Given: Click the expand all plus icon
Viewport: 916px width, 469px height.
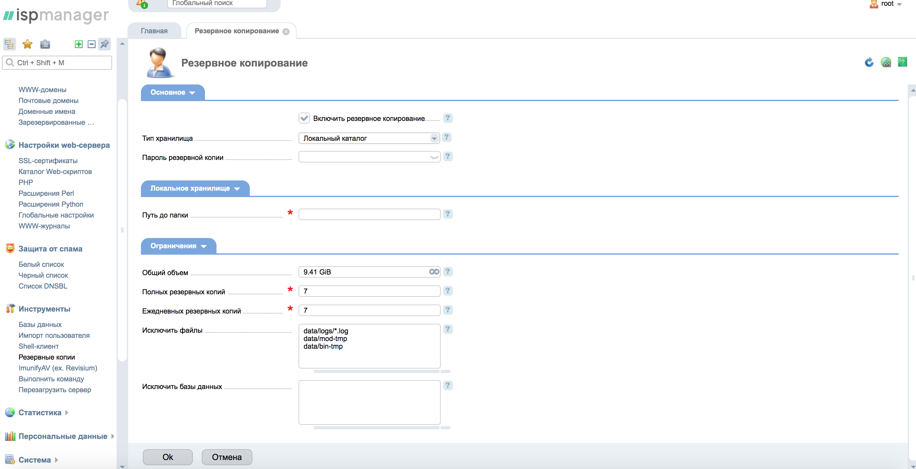Looking at the screenshot, I should click(x=78, y=44).
